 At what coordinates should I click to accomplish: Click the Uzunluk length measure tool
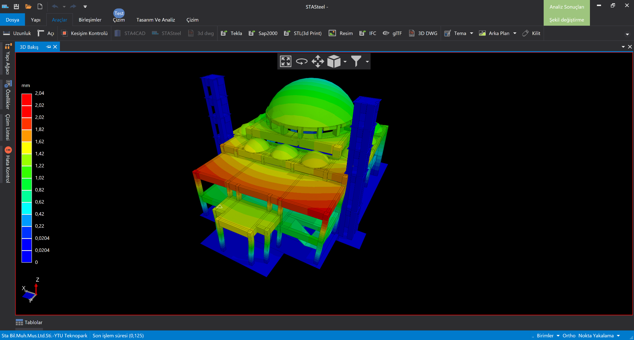(17, 33)
